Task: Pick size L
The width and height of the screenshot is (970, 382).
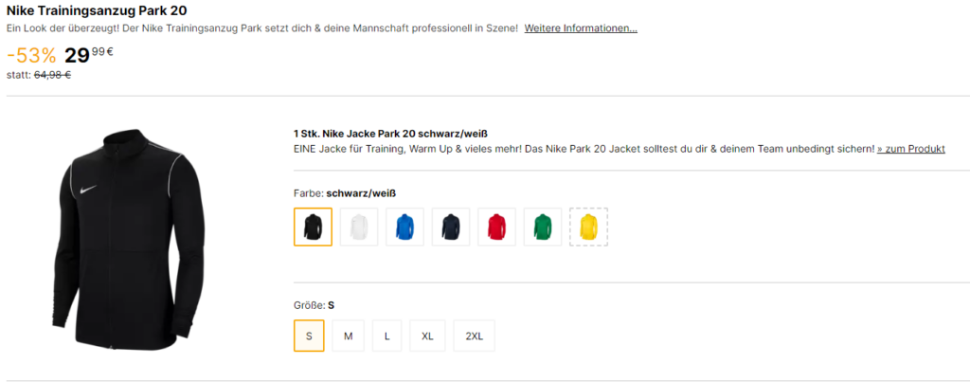Action: pyautogui.click(x=387, y=336)
